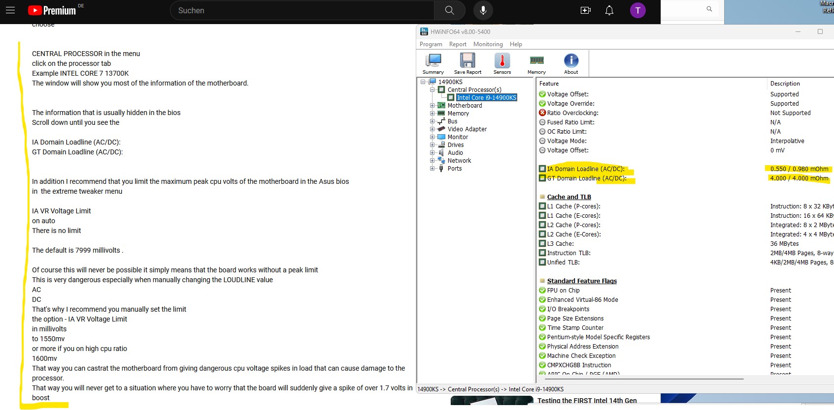Screen dimensions: 834x410
Task: Select the CMPXCHG8B Instruction row
Action: [x=686, y=365]
